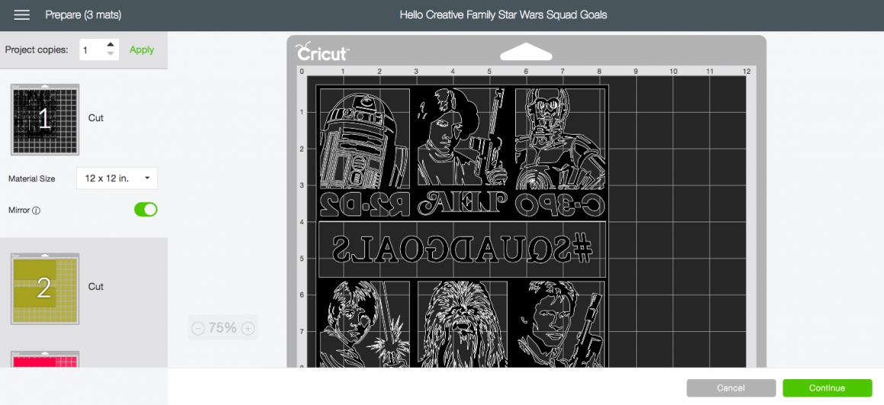Screen dimensions: 884x405
Task: Click the C-3PO artwork on mat
Action: (x=560, y=138)
